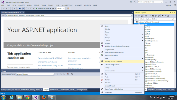This screenshot has height=100, width=177.
Task: Open the TOOLS menu in menu bar
Action: point(51,5)
